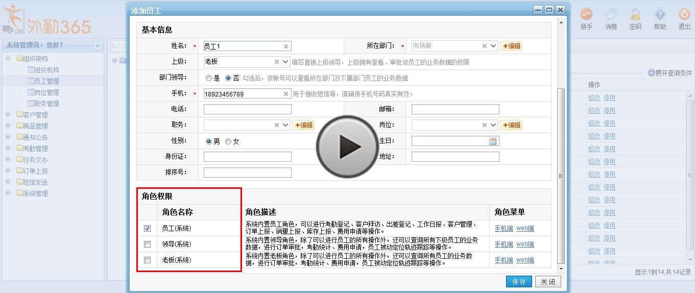
Task: Open the 所在部门 dropdown arrow
Action: [493, 46]
